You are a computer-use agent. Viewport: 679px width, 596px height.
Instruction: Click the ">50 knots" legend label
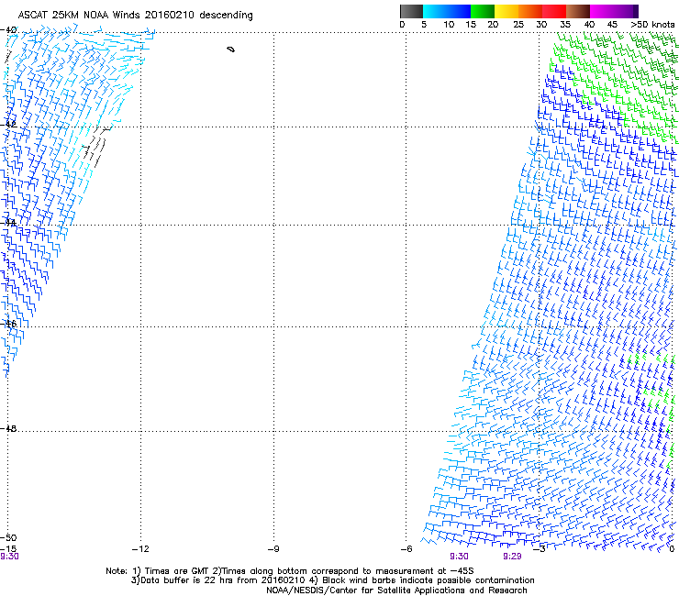coord(652,25)
